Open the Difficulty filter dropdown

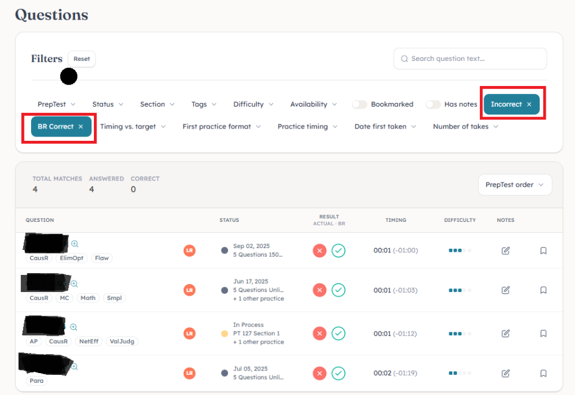tap(253, 104)
